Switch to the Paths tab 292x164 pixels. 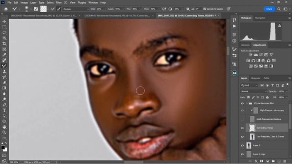click(x=266, y=78)
